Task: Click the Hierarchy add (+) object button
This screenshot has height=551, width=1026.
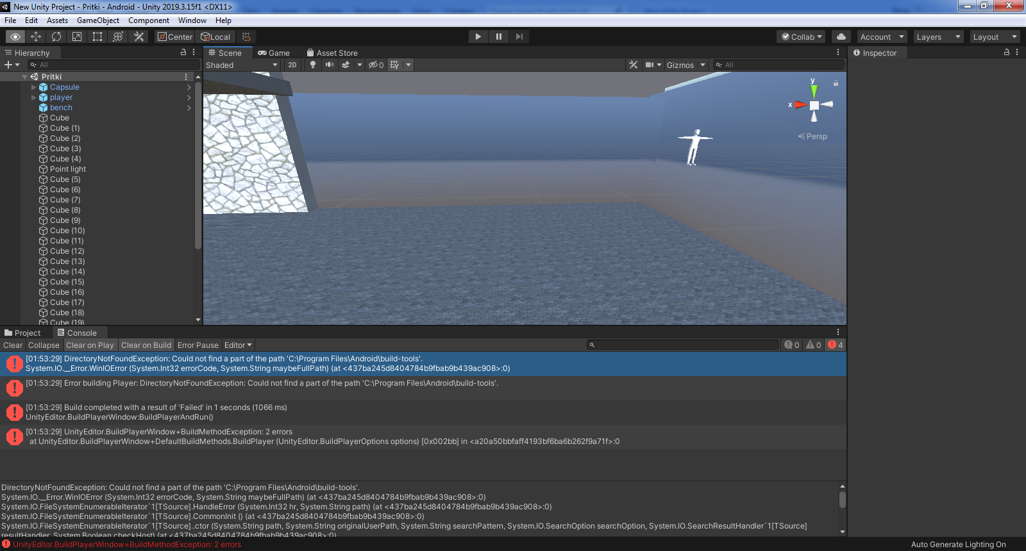Action: (12, 65)
